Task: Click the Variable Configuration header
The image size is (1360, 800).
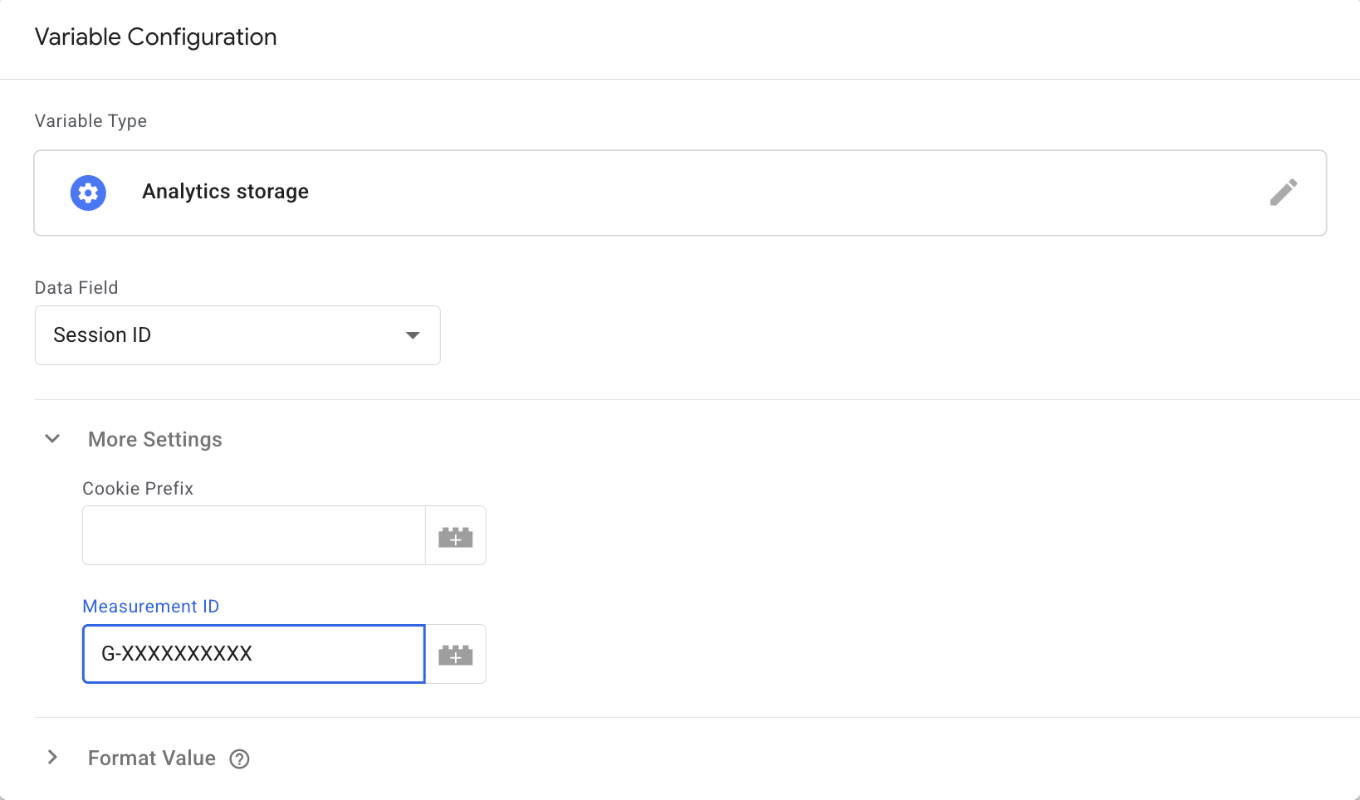Action: point(154,37)
